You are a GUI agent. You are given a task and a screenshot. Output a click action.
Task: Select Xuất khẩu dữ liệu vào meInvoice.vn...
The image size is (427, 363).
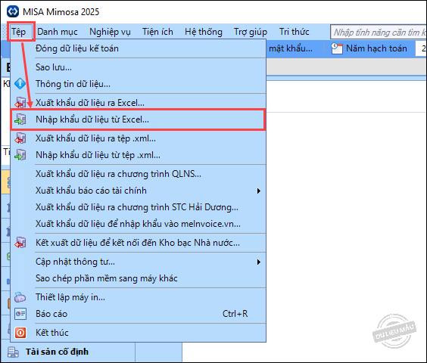pos(138,224)
